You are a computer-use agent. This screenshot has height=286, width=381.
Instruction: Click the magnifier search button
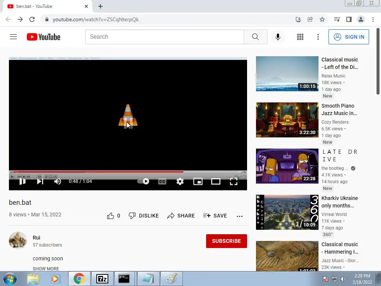pyautogui.click(x=255, y=37)
